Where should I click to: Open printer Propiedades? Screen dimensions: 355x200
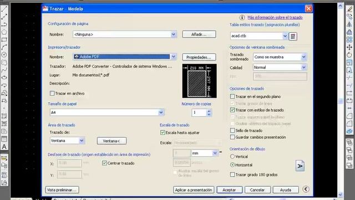pos(199,57)
